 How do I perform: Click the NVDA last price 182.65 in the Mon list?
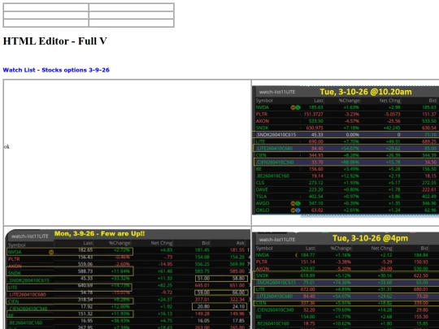pos(85,250)
